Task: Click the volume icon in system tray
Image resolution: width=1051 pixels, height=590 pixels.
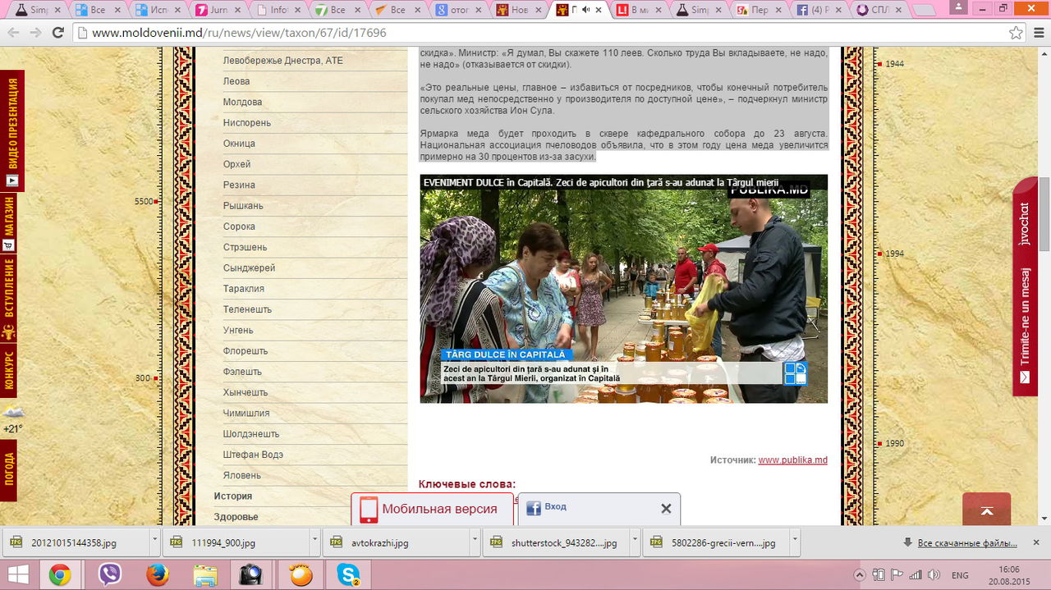Action: [x=934, y=574]
